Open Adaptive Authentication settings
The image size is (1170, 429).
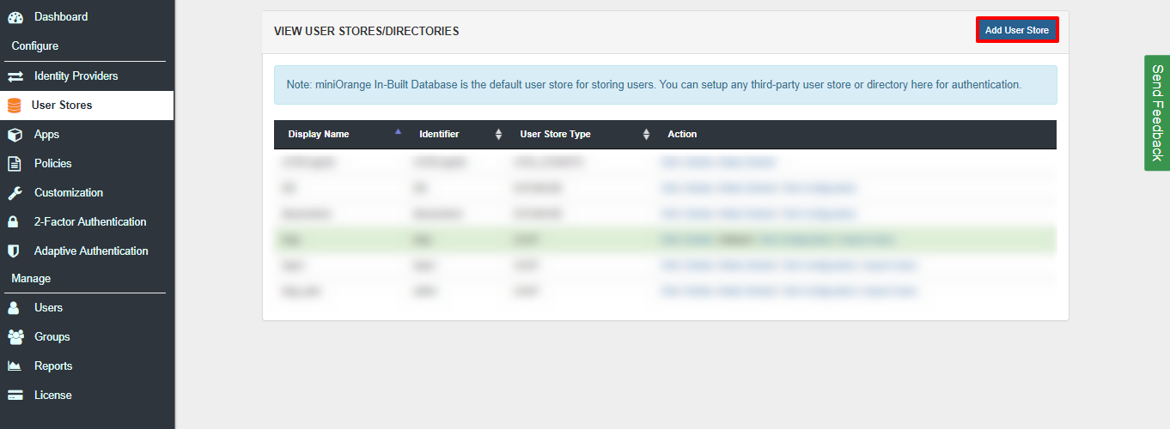91,251
